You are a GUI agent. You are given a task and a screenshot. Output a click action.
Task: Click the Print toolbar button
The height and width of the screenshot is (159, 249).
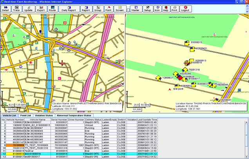coord(175,9)
